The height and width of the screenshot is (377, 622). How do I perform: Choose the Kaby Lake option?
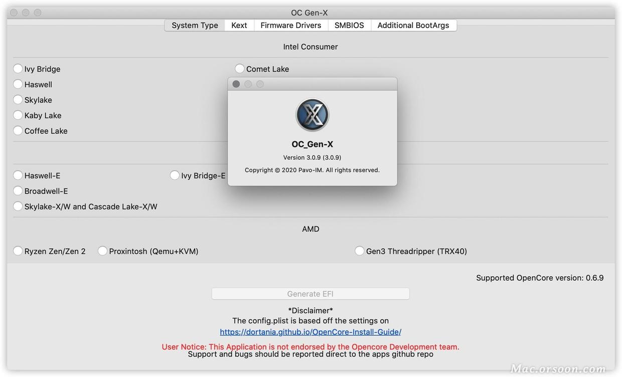point(18,115)
